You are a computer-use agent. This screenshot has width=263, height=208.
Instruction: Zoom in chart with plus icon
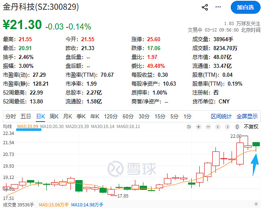[x=199, y=126]
